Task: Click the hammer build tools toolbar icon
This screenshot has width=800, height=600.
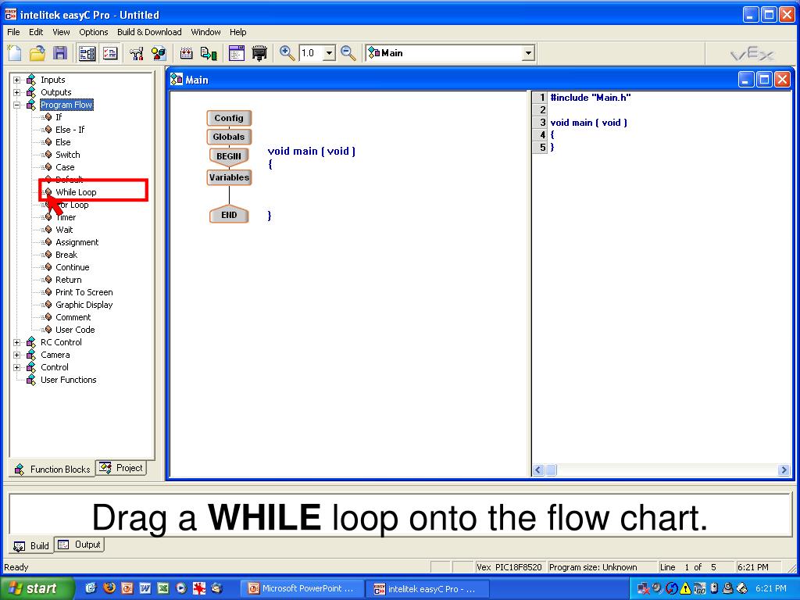Action: [136, 53]
